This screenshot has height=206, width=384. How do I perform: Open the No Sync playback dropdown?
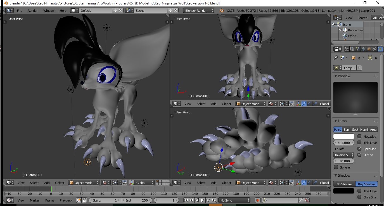235,200
